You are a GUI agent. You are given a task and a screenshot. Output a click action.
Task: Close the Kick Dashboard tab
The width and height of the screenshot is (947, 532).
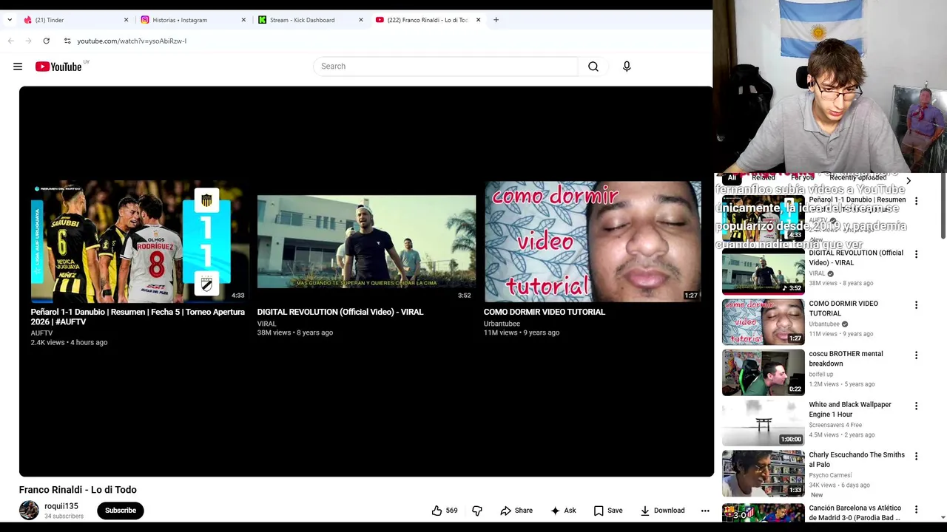[x=361, y=20]
